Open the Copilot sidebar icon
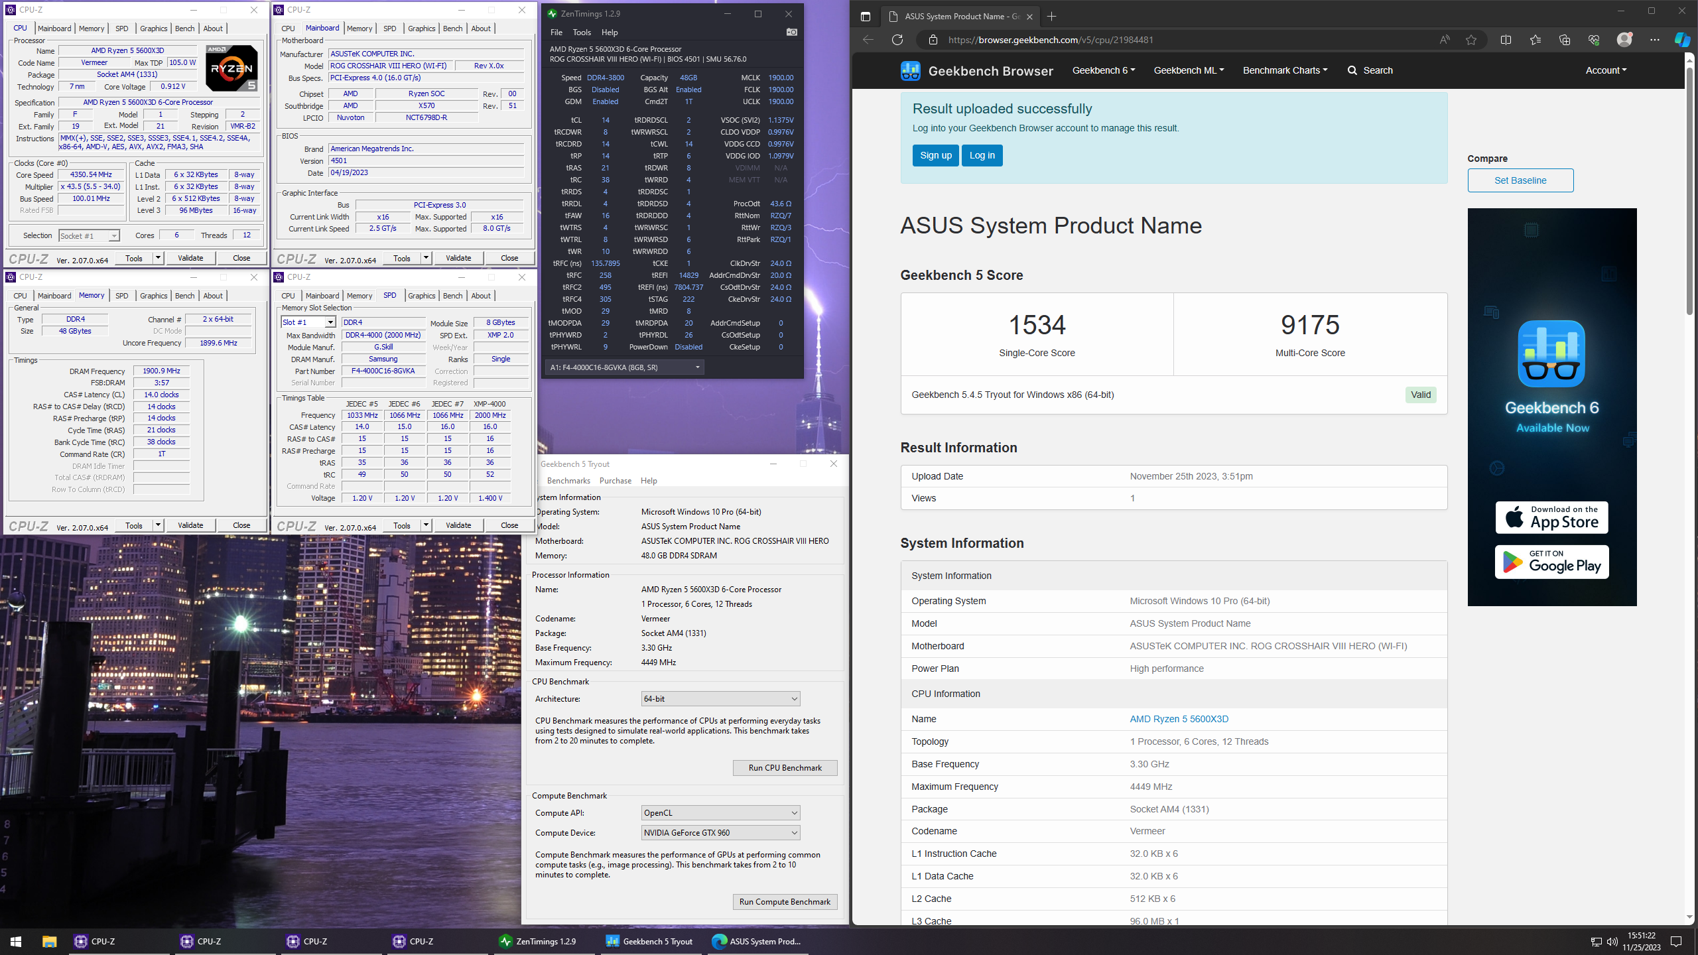The width and height of the screenshot is (1698, 955). pyautogui.click(x=1682, y=40)
